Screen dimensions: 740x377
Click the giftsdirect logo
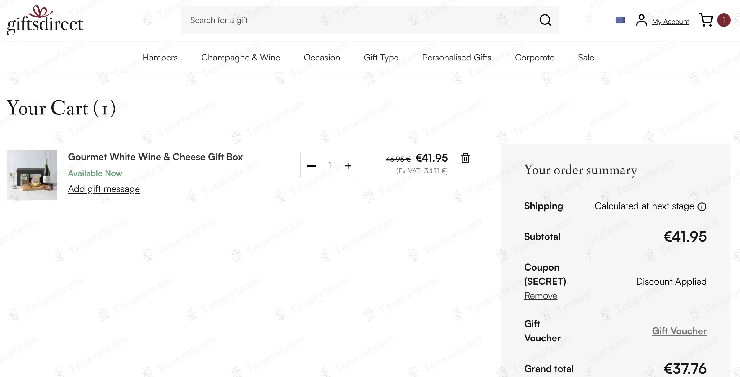[x=45, y=21]
